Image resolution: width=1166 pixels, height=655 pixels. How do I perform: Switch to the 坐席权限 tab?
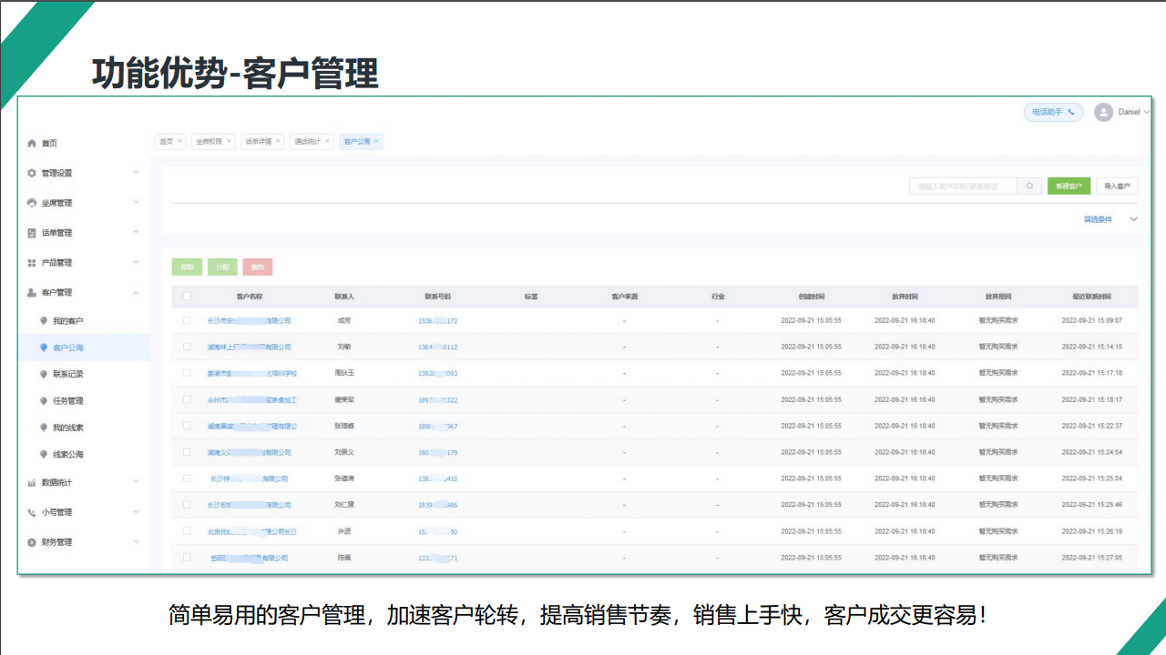click(209, 142)
